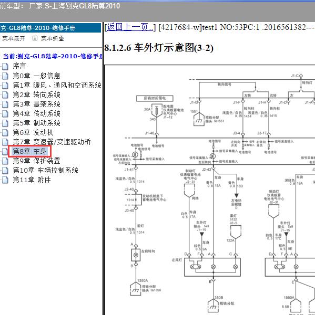315x315 pixels.
Task: Click the 返回上一页 link
Action: coord(129,27)
